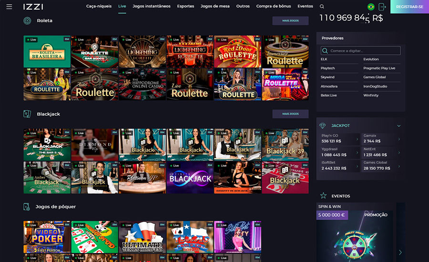Focus the providers search field
429x262 pixels.
(361, 50)
